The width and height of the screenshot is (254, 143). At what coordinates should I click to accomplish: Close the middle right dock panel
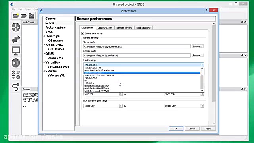(245, 56)
